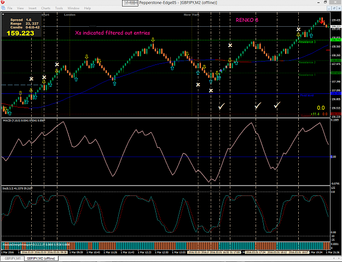
Task: Open the Insert menu
Action: 32,8
